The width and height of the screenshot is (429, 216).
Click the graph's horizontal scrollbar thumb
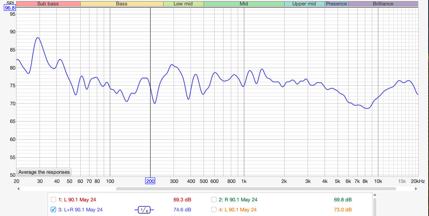coord(256,189)
